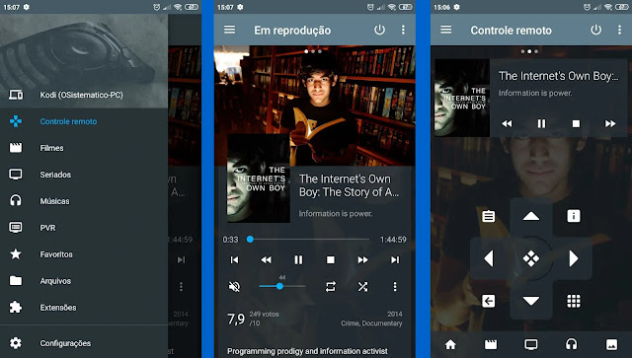Viewport: 632px width, 358px height.
Task: Select Filmes in the side drawer
Action: (x=84, y=148)
